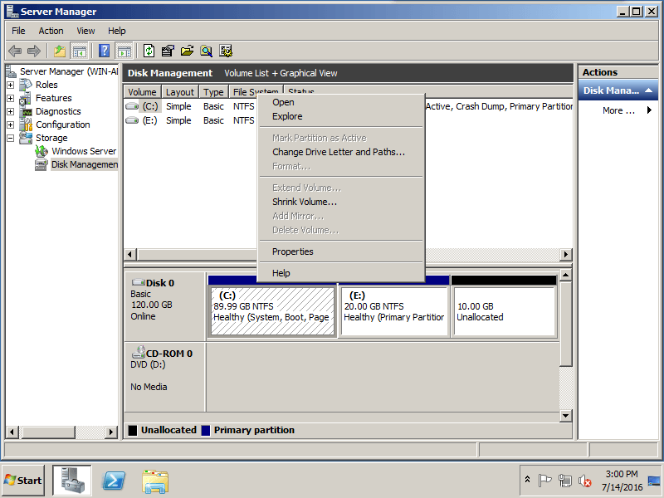Click the Back arrow toolbar icon
Image resolution: width=664 pixels, height=498 pixels.
click(x=15, y=51)
